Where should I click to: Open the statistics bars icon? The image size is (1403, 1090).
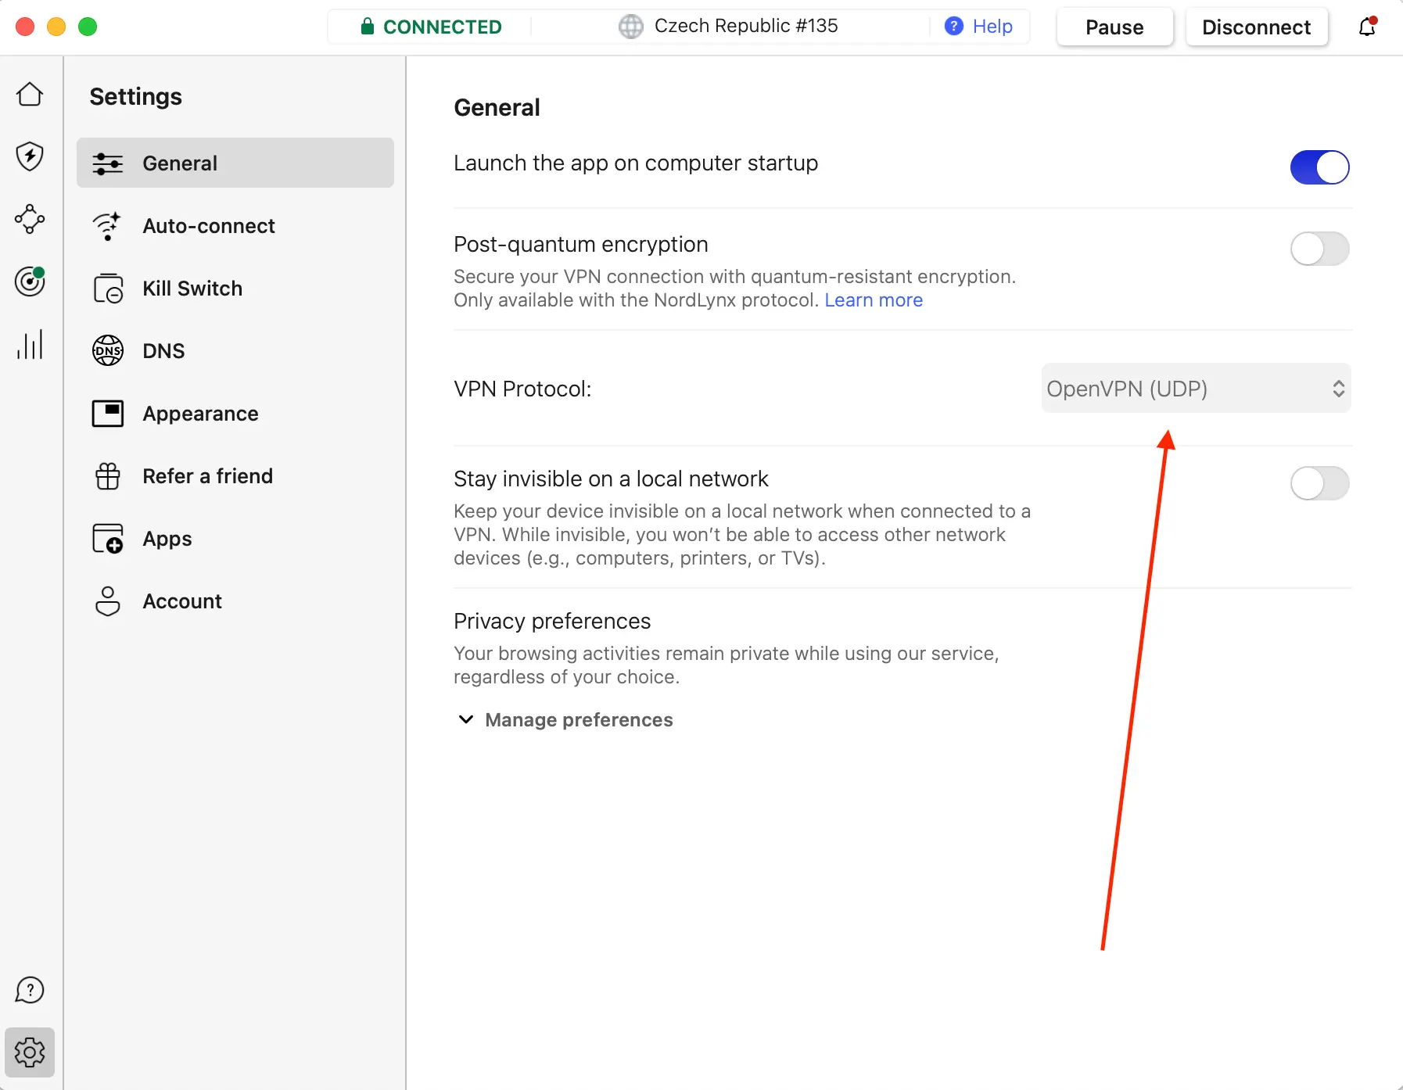coord(30,344)
